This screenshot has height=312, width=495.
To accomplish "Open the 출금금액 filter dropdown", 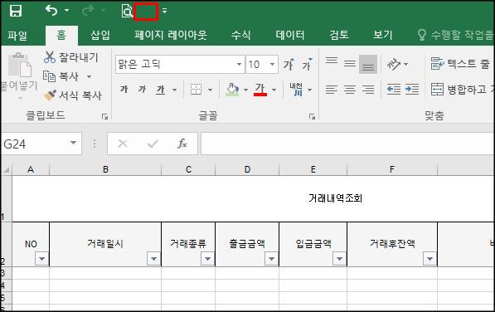I will coord(271,259).
